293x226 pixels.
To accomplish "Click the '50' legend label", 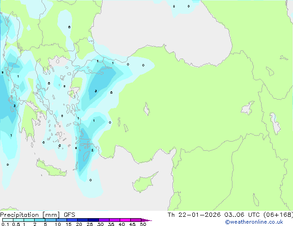I will (143, 224).
